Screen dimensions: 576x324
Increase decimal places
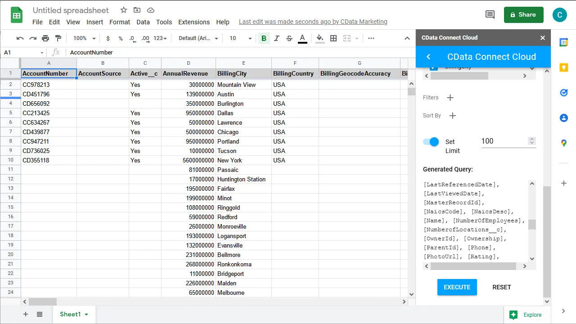click(145, 38)
